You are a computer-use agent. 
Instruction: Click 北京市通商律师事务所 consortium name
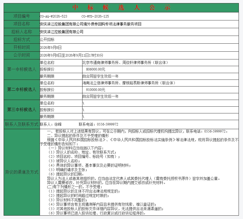click(x=125, y=63)
